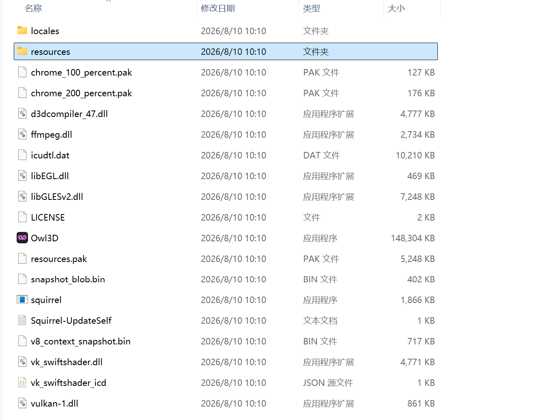Click the 717 KB size value

click(421, 341)
